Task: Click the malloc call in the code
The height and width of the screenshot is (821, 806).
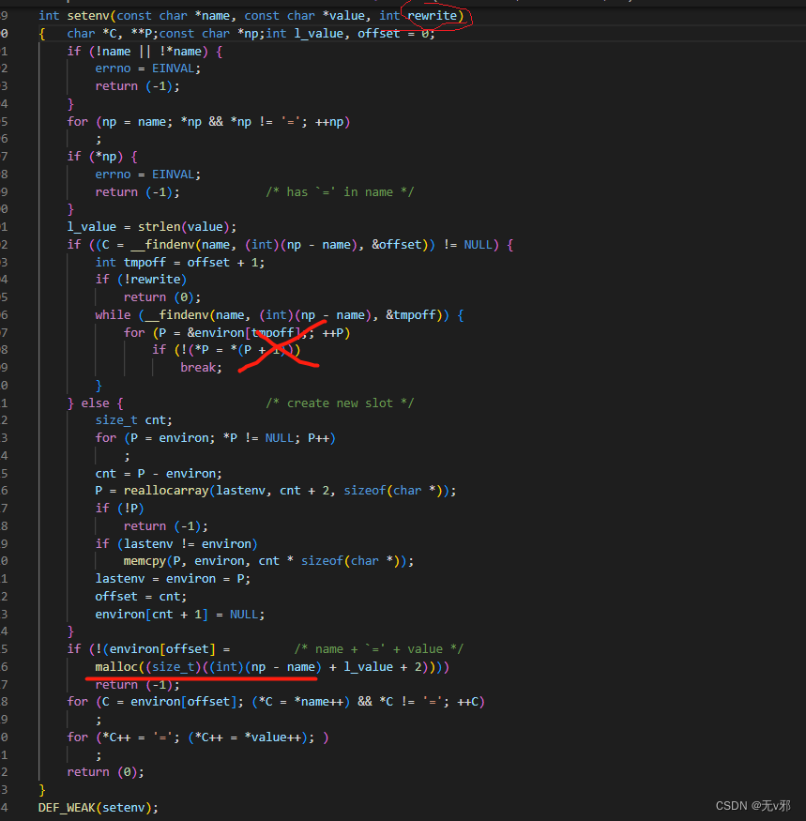Action: pos(272,667)
